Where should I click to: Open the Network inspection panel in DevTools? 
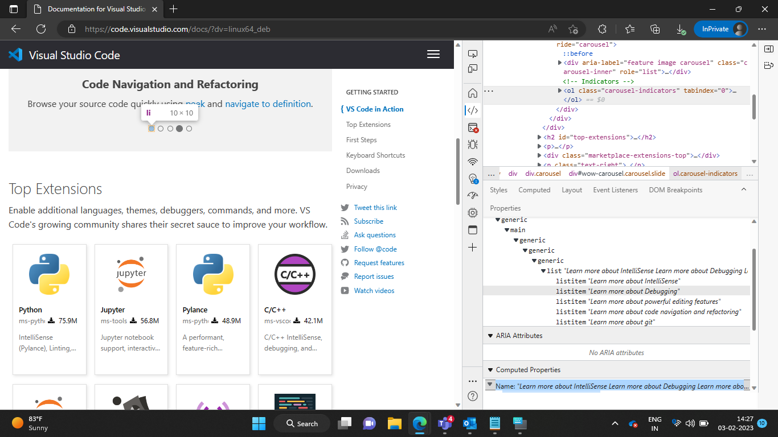point(472,162)
